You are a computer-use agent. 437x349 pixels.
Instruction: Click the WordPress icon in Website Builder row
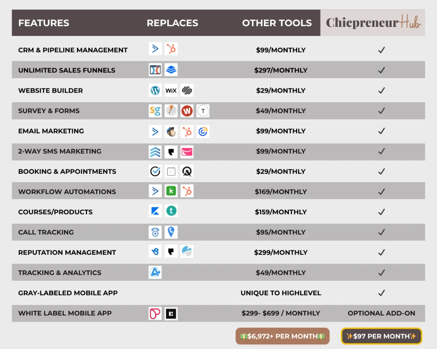tap(155, 91)
